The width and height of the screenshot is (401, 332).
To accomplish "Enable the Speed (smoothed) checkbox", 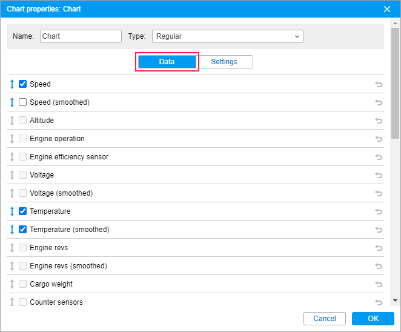I will click(23, 102).
